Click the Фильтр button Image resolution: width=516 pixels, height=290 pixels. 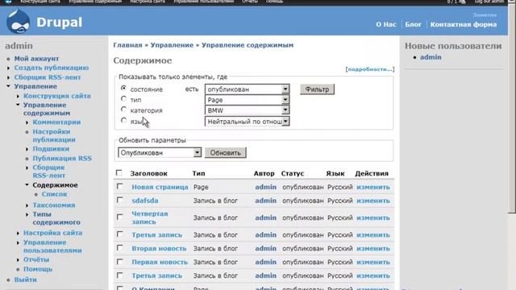317,89
